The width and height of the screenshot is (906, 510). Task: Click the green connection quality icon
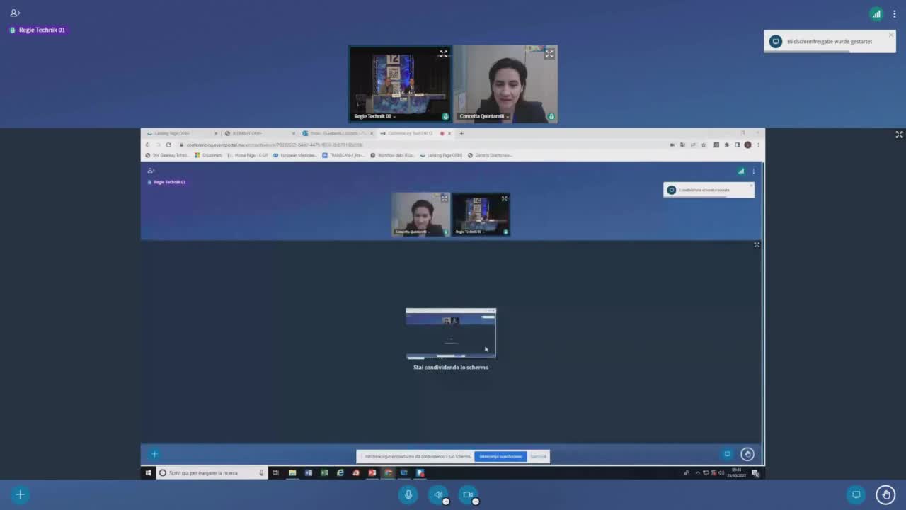[876, 13]
